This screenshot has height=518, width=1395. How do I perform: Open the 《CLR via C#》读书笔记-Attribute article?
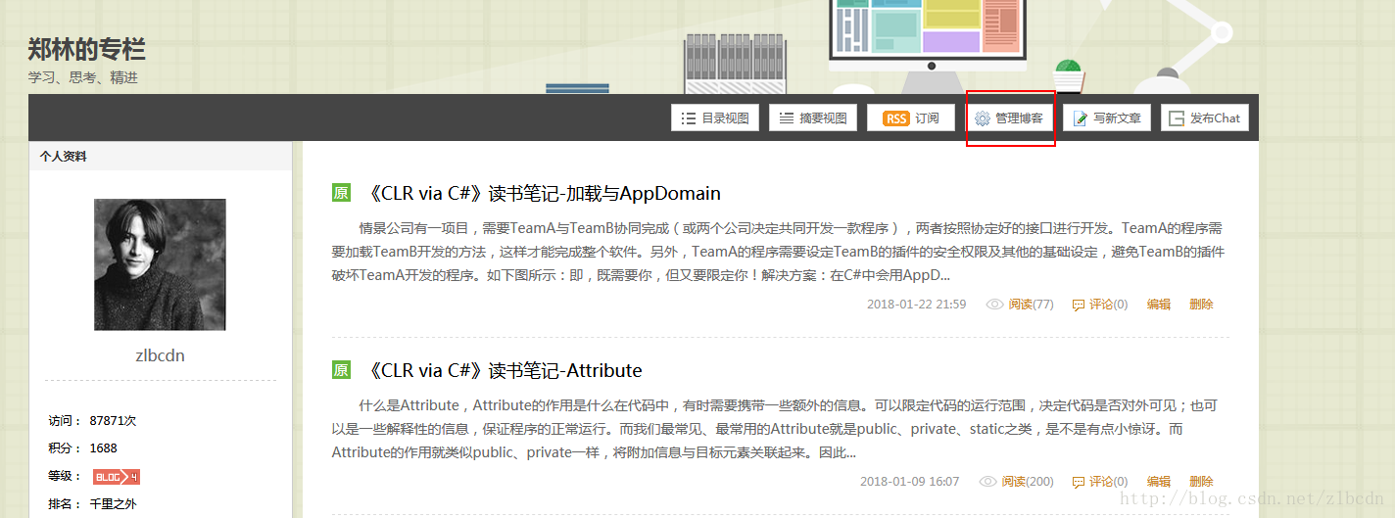tap(503, 370)
